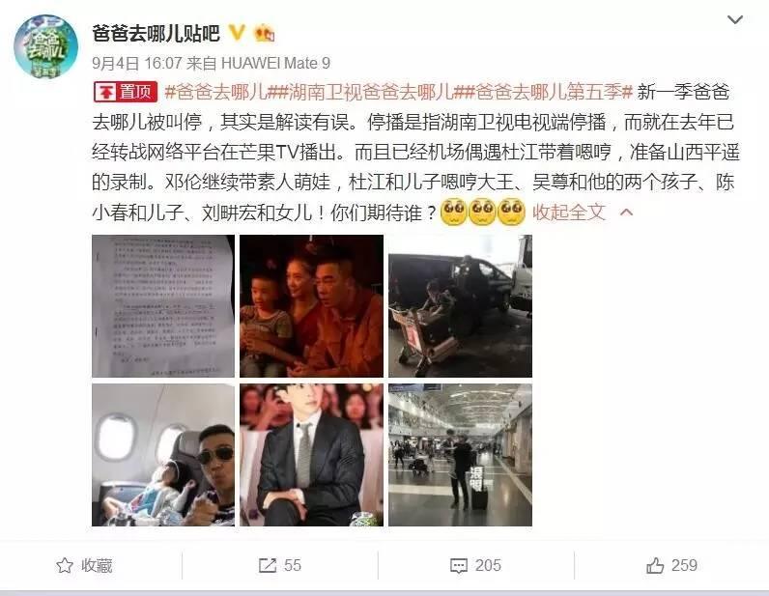Open the airplane selfie thumbnail

pos(163,455)
